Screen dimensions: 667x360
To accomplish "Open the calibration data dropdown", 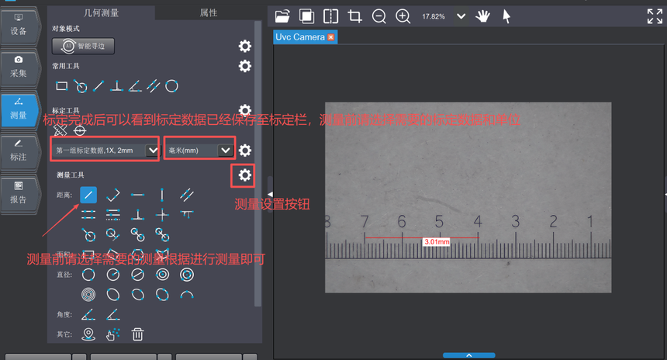I will pos(151,151).
